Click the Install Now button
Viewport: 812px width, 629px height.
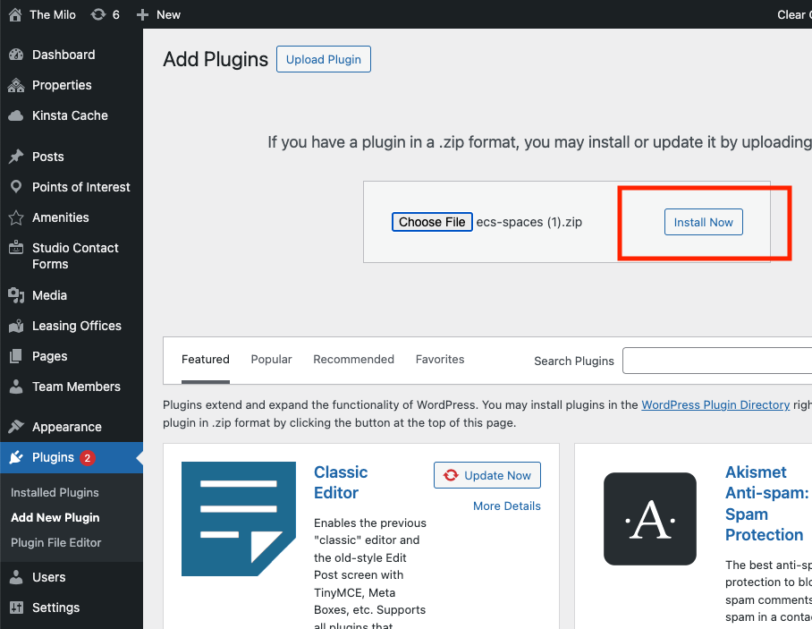coord(703,222)
